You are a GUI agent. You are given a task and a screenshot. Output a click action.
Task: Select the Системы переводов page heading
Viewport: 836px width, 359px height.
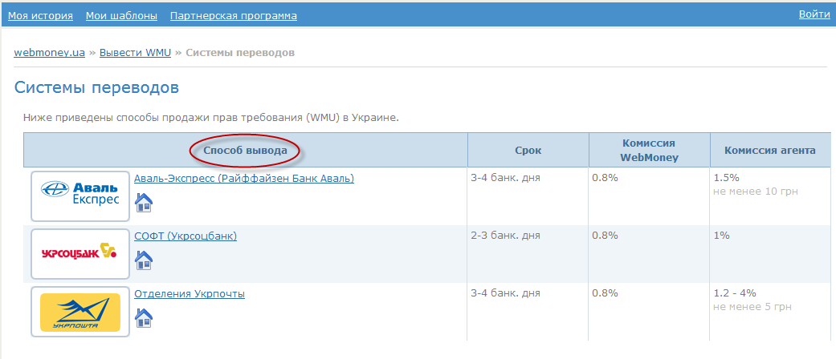pyautogui.click(x=96, y=87)
